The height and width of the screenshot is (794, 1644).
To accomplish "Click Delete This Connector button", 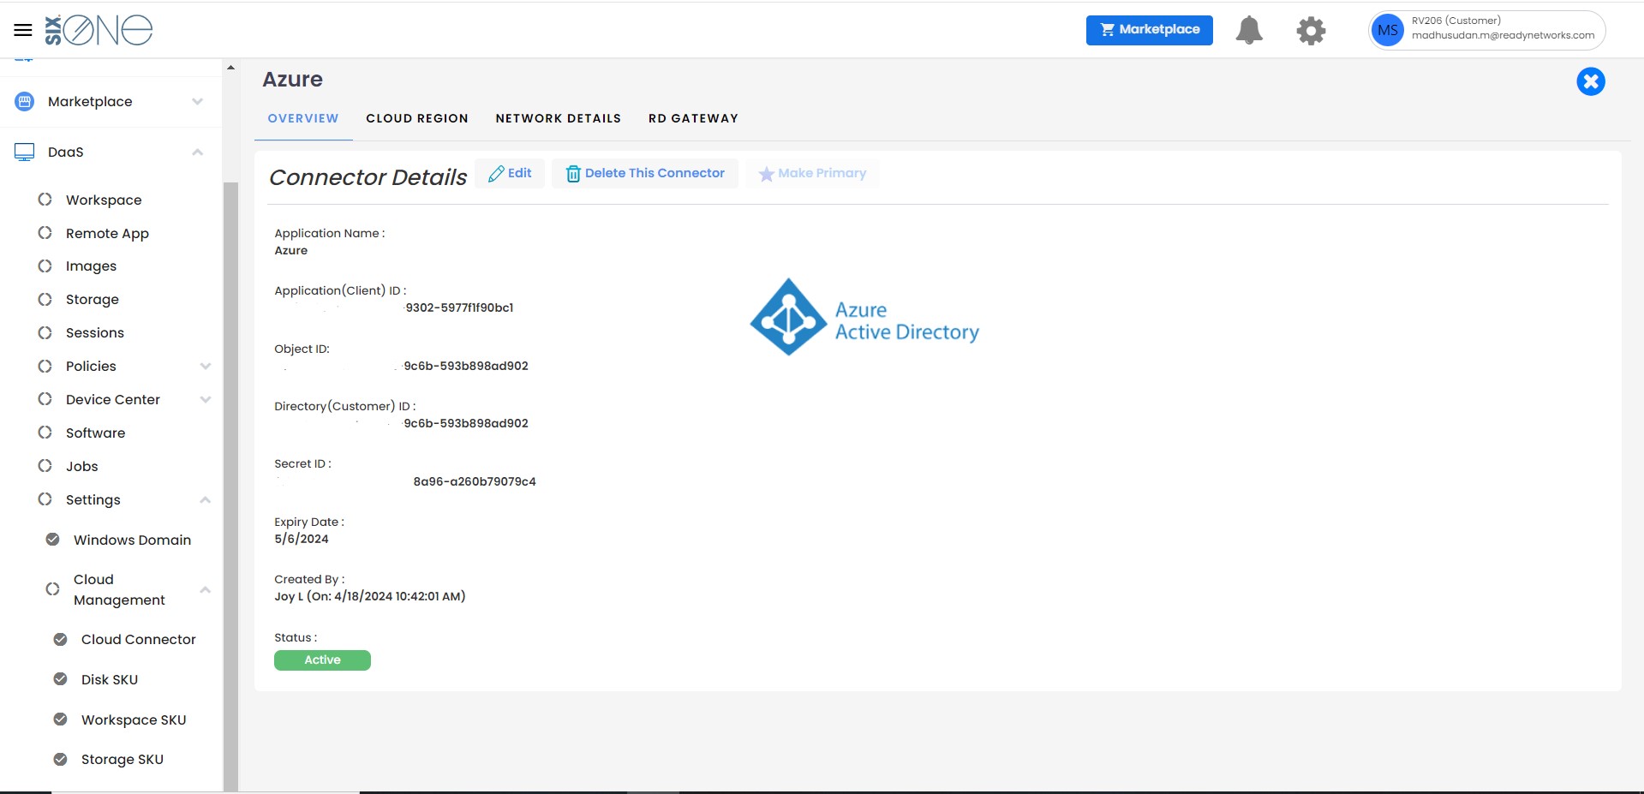I will coord(645,173).
